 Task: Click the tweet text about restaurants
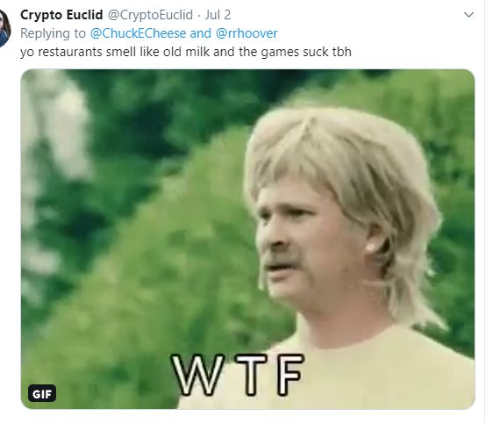(186, 52)
